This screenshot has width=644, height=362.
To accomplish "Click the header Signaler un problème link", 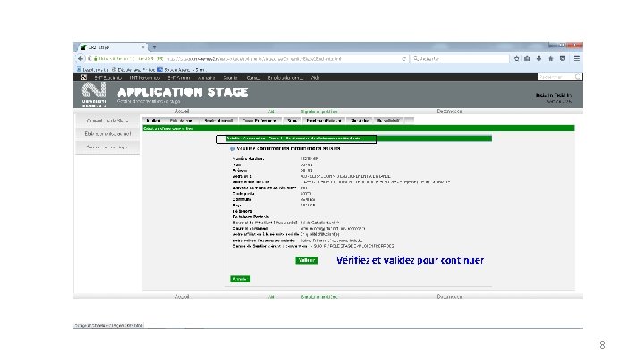I will [319, 111].
